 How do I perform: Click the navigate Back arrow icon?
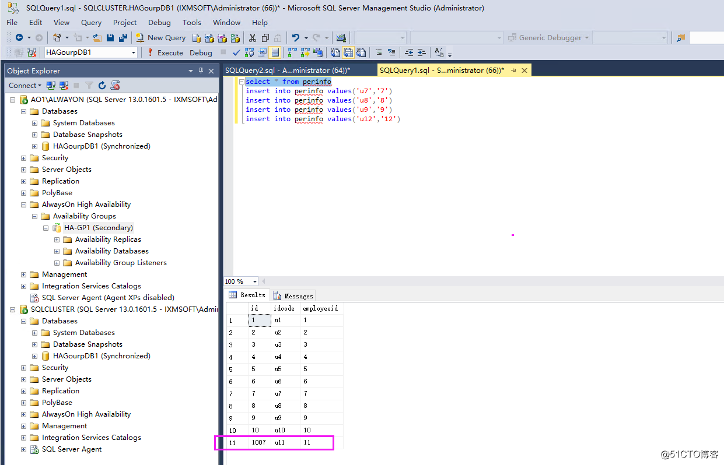pyautogui.click(x=19, y=38)
